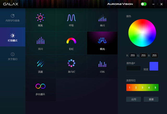Select the 彩虹 rainbow effect icon
Image resolution: width=167 pixels, height=114 pixels.
(71, 41)
